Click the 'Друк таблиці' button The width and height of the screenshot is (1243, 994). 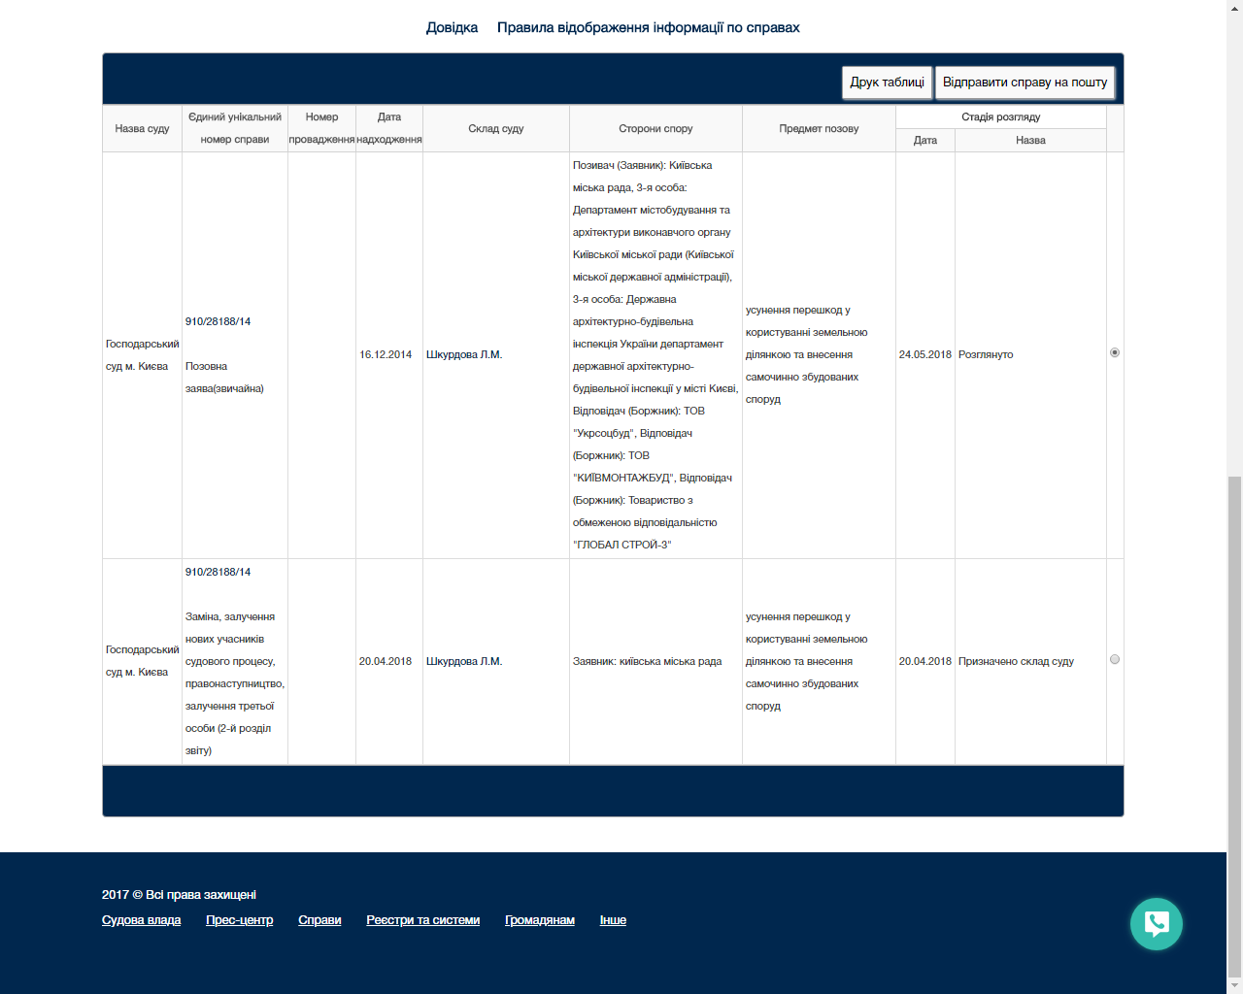887,83
